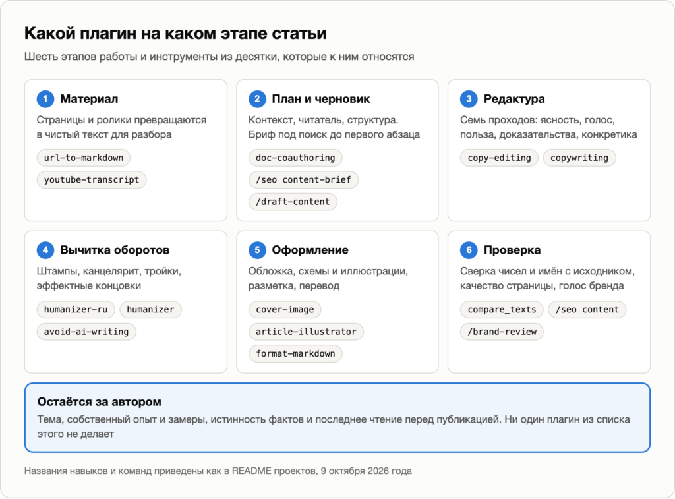Click the /seo content chip under Проверка
675x499 pixels.
(x=587, y=310)
